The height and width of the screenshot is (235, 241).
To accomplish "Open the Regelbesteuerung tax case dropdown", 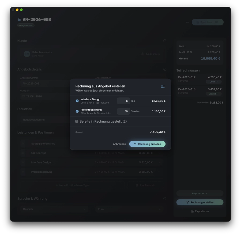I will pos(45,120).
